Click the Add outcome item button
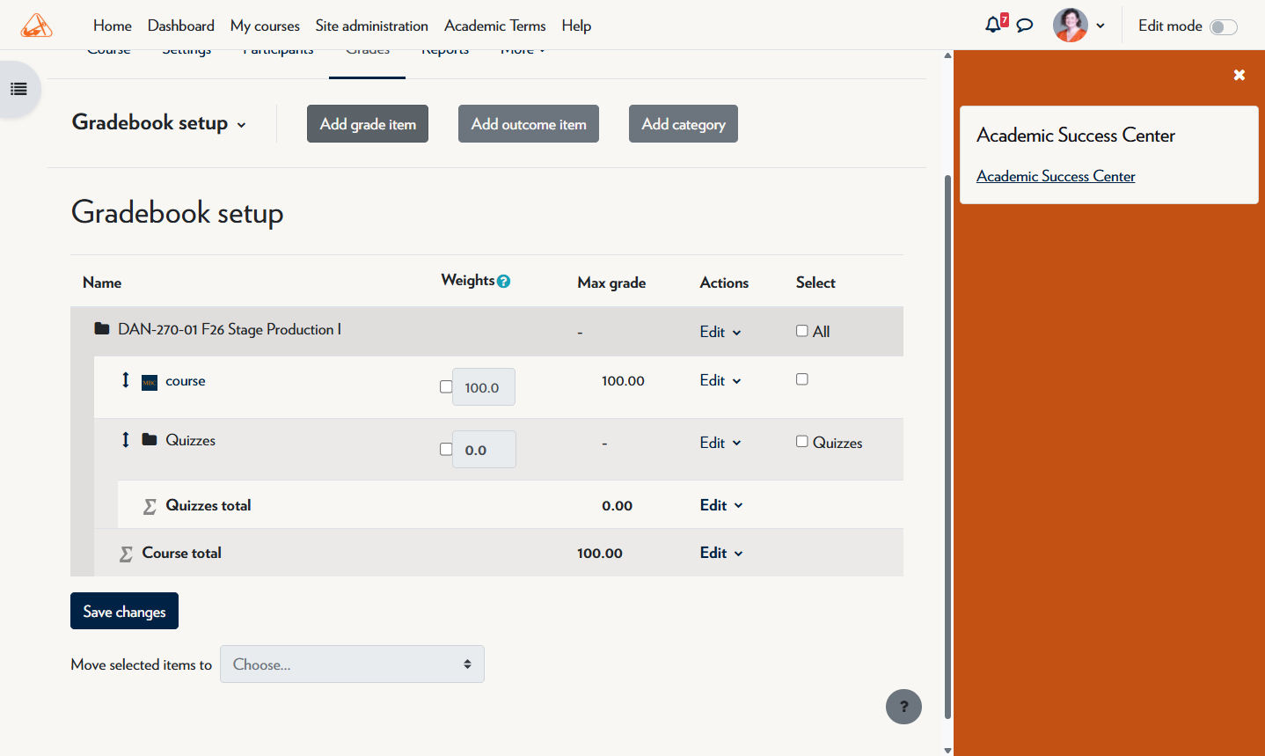Screen dimensions: 1265x756 tap(529, 124)
